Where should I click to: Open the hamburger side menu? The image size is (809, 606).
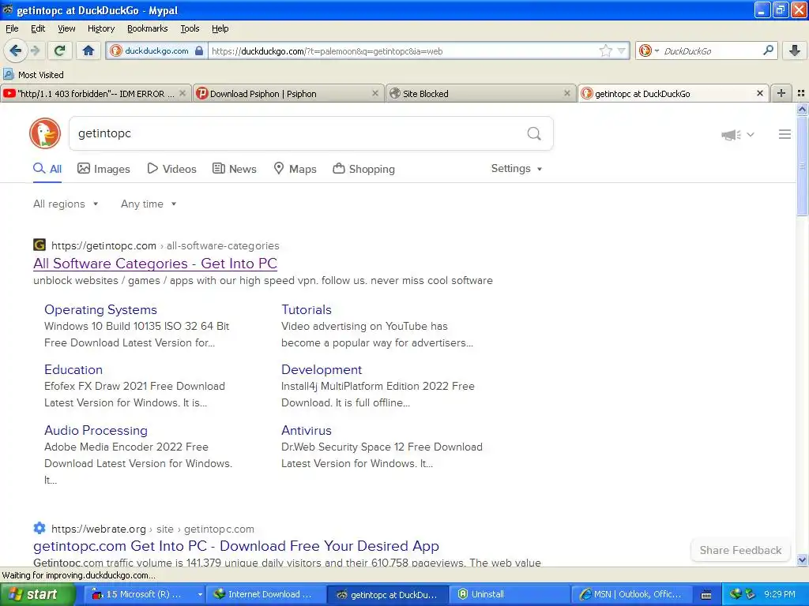pos(785,134)
